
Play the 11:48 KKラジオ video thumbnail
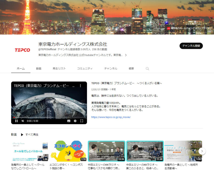point(145,151)
